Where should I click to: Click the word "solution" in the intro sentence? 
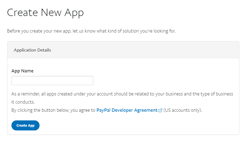tap(131, 31)
